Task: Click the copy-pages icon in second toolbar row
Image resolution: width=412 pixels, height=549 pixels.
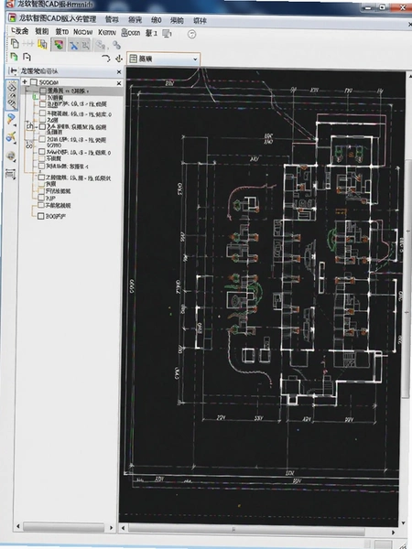Action: [x=15, y=44]
